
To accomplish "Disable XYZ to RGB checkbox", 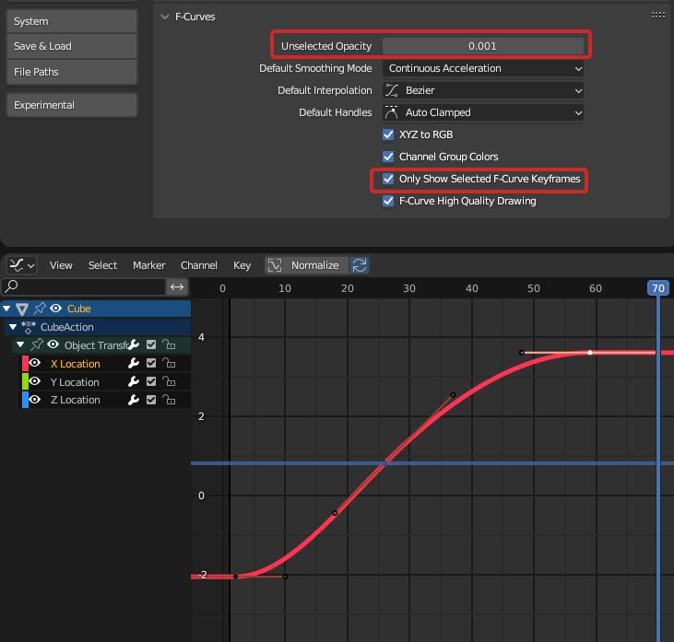I will tap(388, 134).
